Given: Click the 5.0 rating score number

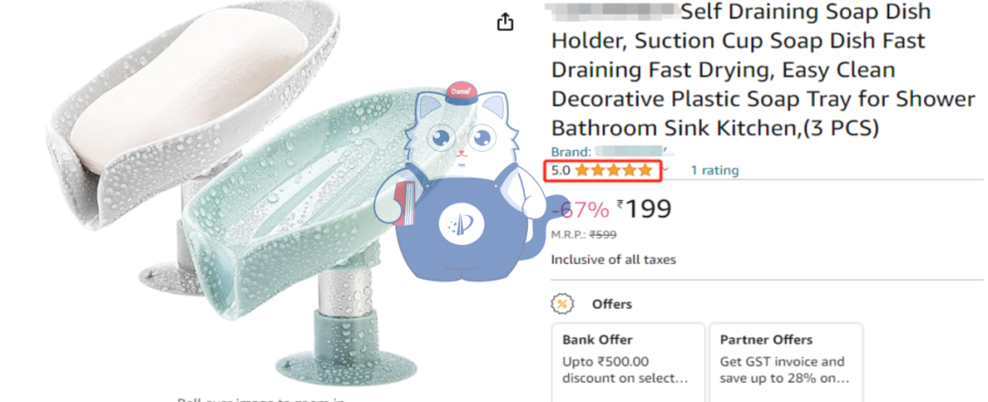Looking at the screenshot, I should [560, 170].
